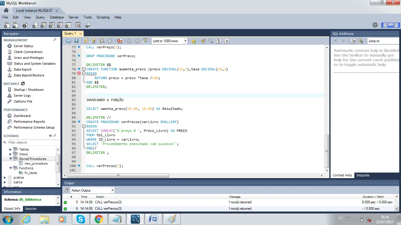
Task: Open the Action Output dropdown
Action: 92,190
